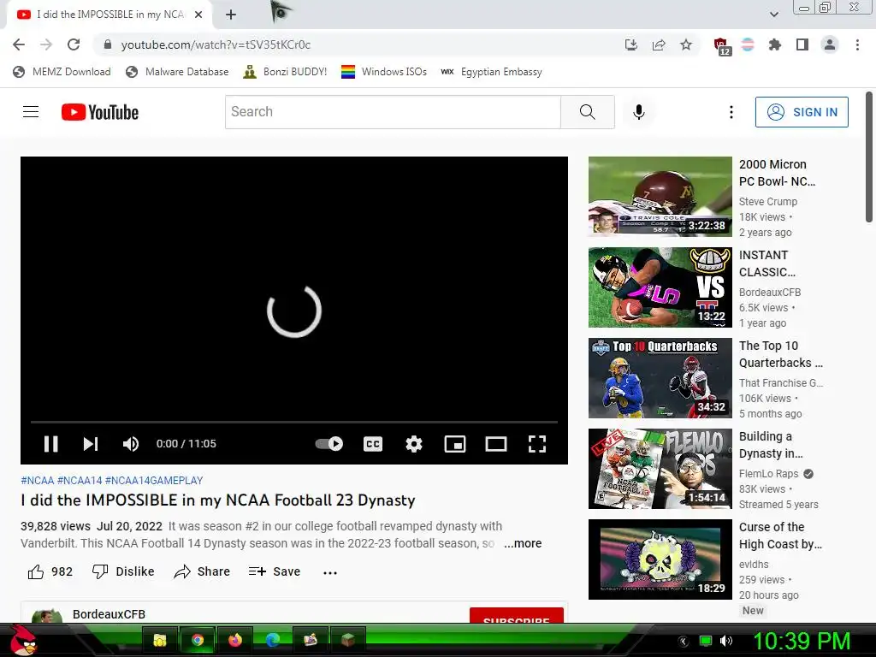Like the video thumbs up

coord(50,571)
